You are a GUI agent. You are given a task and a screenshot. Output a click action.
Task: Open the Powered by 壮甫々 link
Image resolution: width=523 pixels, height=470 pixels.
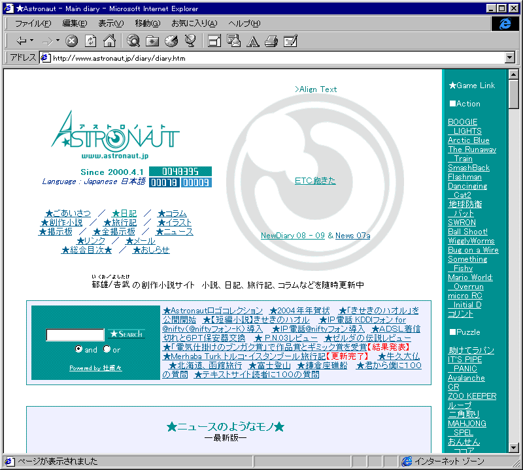point(95,368)
